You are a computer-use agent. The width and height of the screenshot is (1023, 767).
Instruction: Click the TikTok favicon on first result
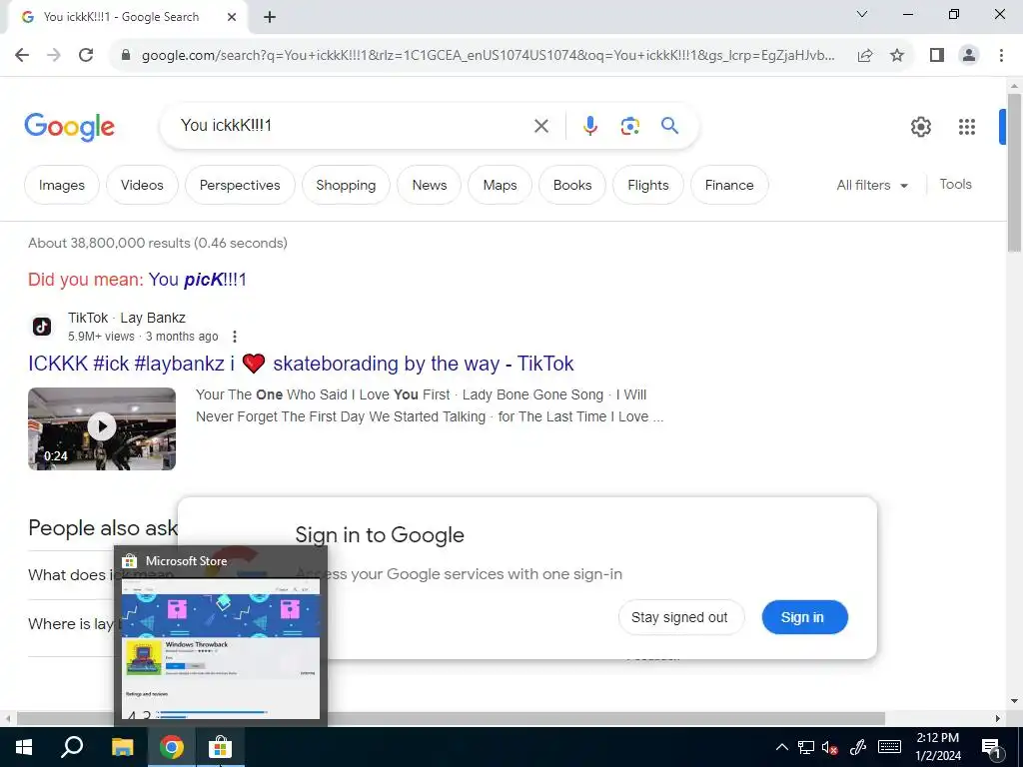(x=42, y=327)
